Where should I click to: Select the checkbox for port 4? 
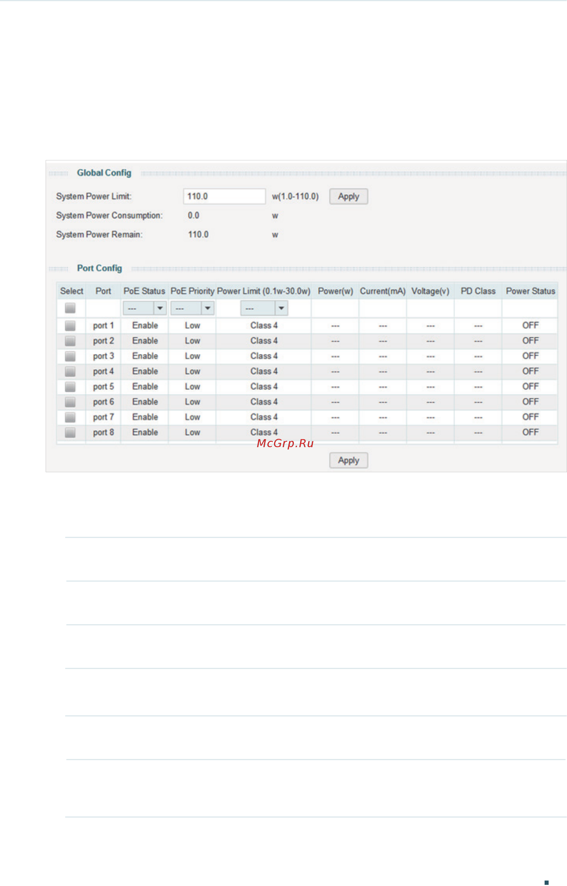click(70, 371)
